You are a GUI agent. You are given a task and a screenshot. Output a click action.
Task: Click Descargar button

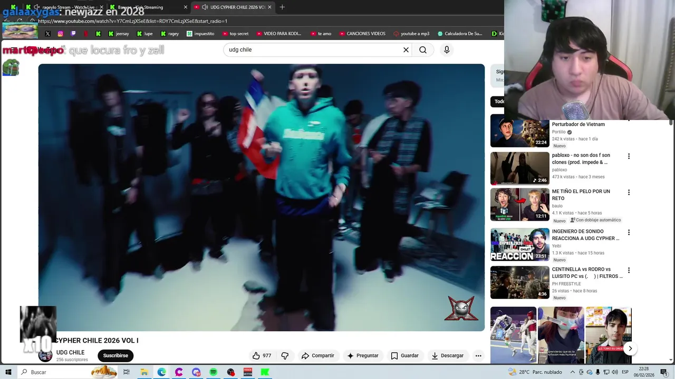pos(448,356)
